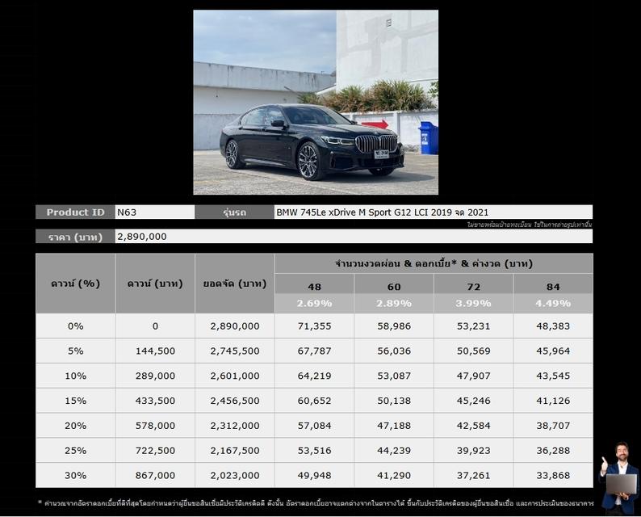This screenshot has height=517, width=641.
Task: Select the finance amount 2,601,000
Action: tap(235, 376)
